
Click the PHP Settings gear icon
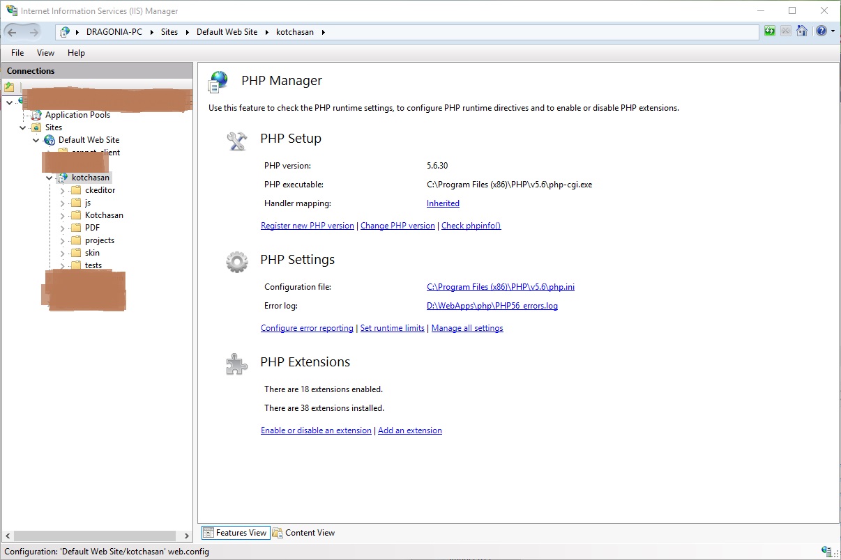coord(237,262)
